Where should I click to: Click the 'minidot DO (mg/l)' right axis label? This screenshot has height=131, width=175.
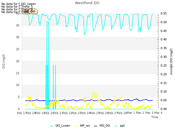(x=171, y=61)
